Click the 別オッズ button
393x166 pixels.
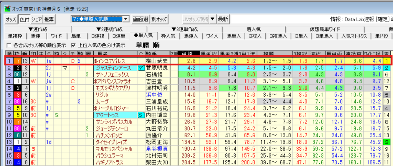coord(159,19)
